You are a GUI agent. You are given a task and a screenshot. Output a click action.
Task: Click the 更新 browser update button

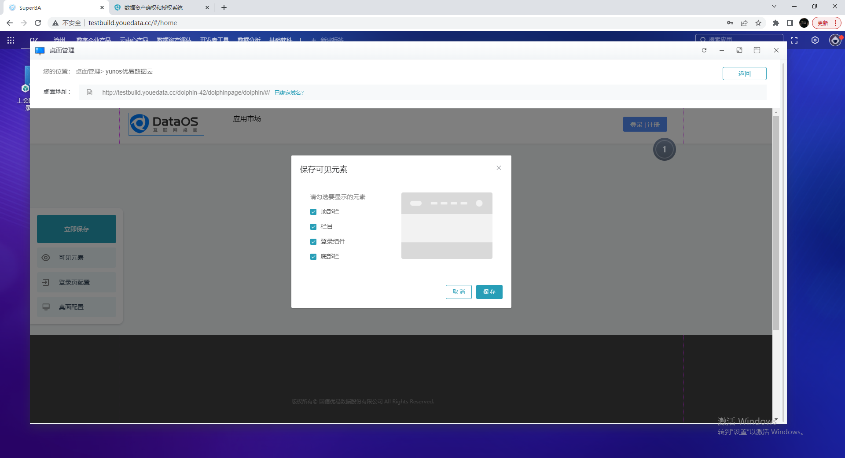827,23
